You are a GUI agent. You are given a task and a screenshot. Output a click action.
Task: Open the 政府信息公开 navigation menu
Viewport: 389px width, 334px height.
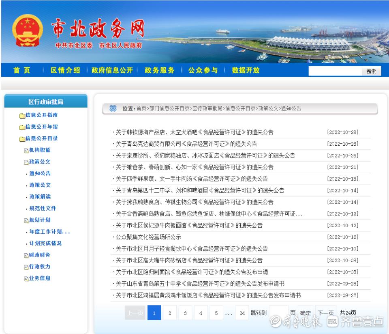pyautogui.click(x=112, y=70)
